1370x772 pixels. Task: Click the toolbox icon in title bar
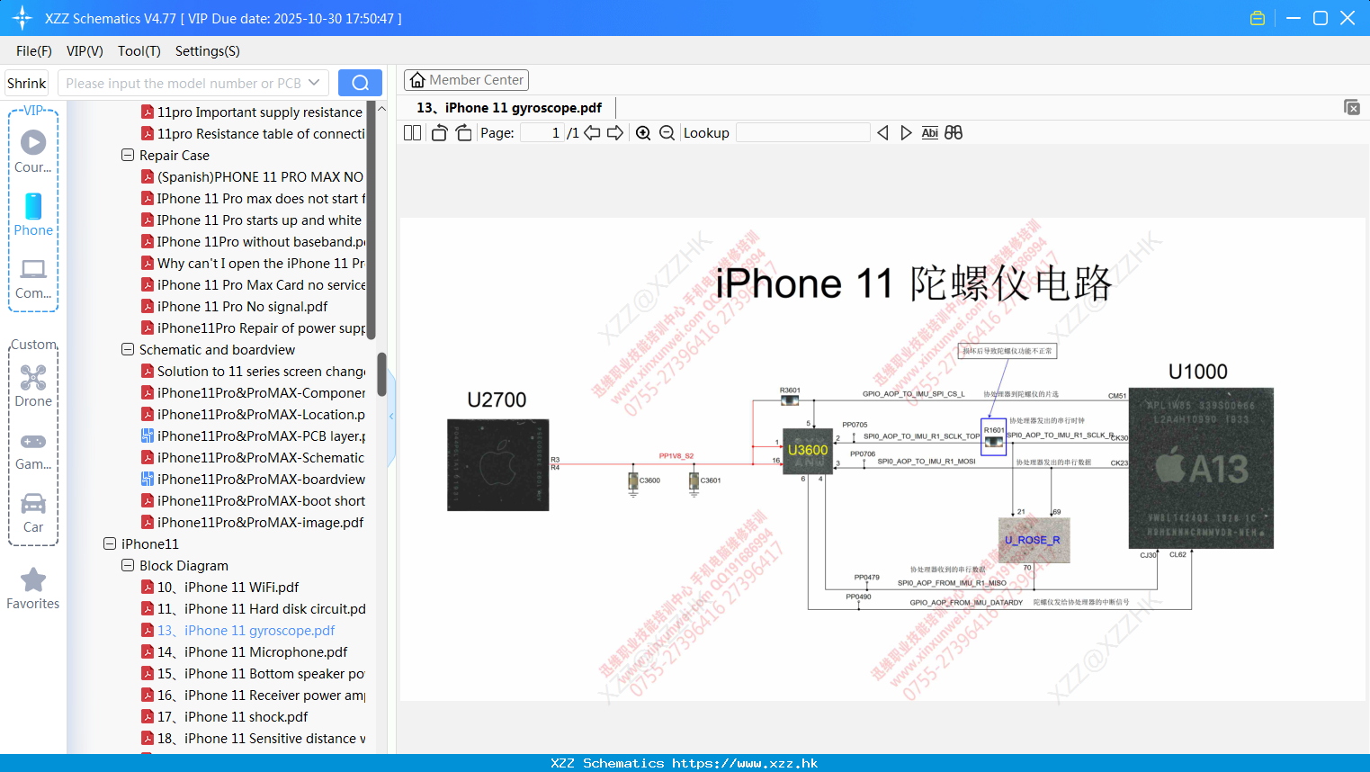[x=1258, y=18]
